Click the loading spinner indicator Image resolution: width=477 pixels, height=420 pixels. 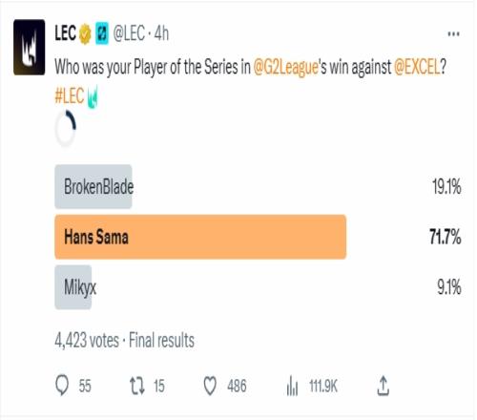click(66, 129)
